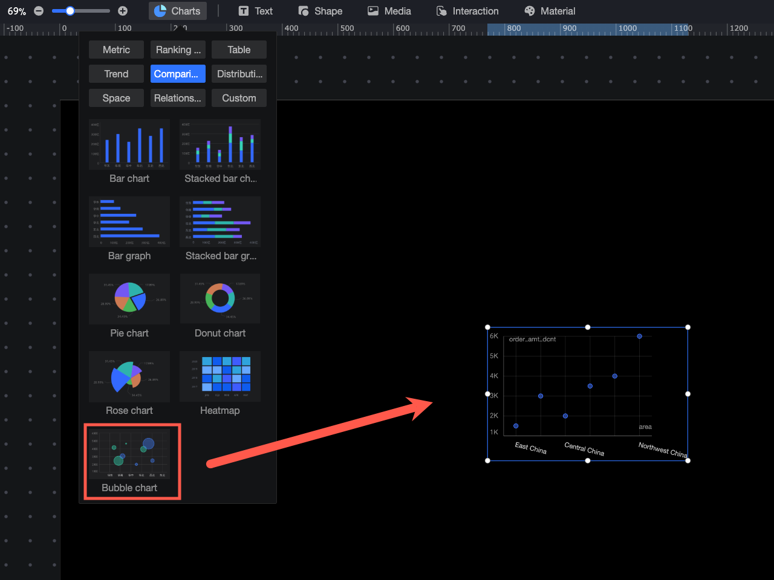
Task: Open the Material menu
Action: [x=550, y=11]
